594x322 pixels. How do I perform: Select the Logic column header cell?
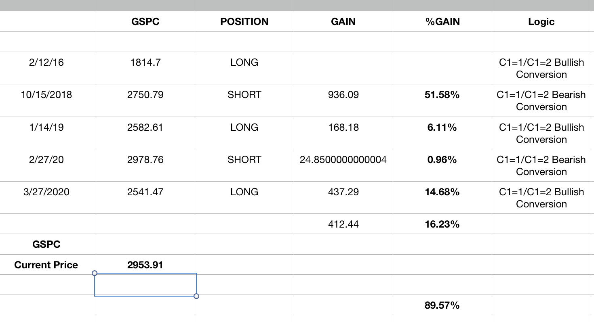[541, 22]
